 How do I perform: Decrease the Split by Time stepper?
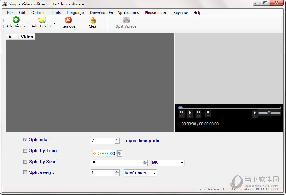(119, 155)
